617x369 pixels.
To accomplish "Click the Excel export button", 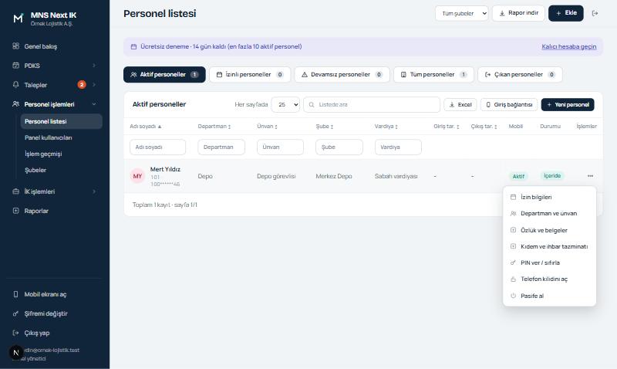I will click(460, 104).
